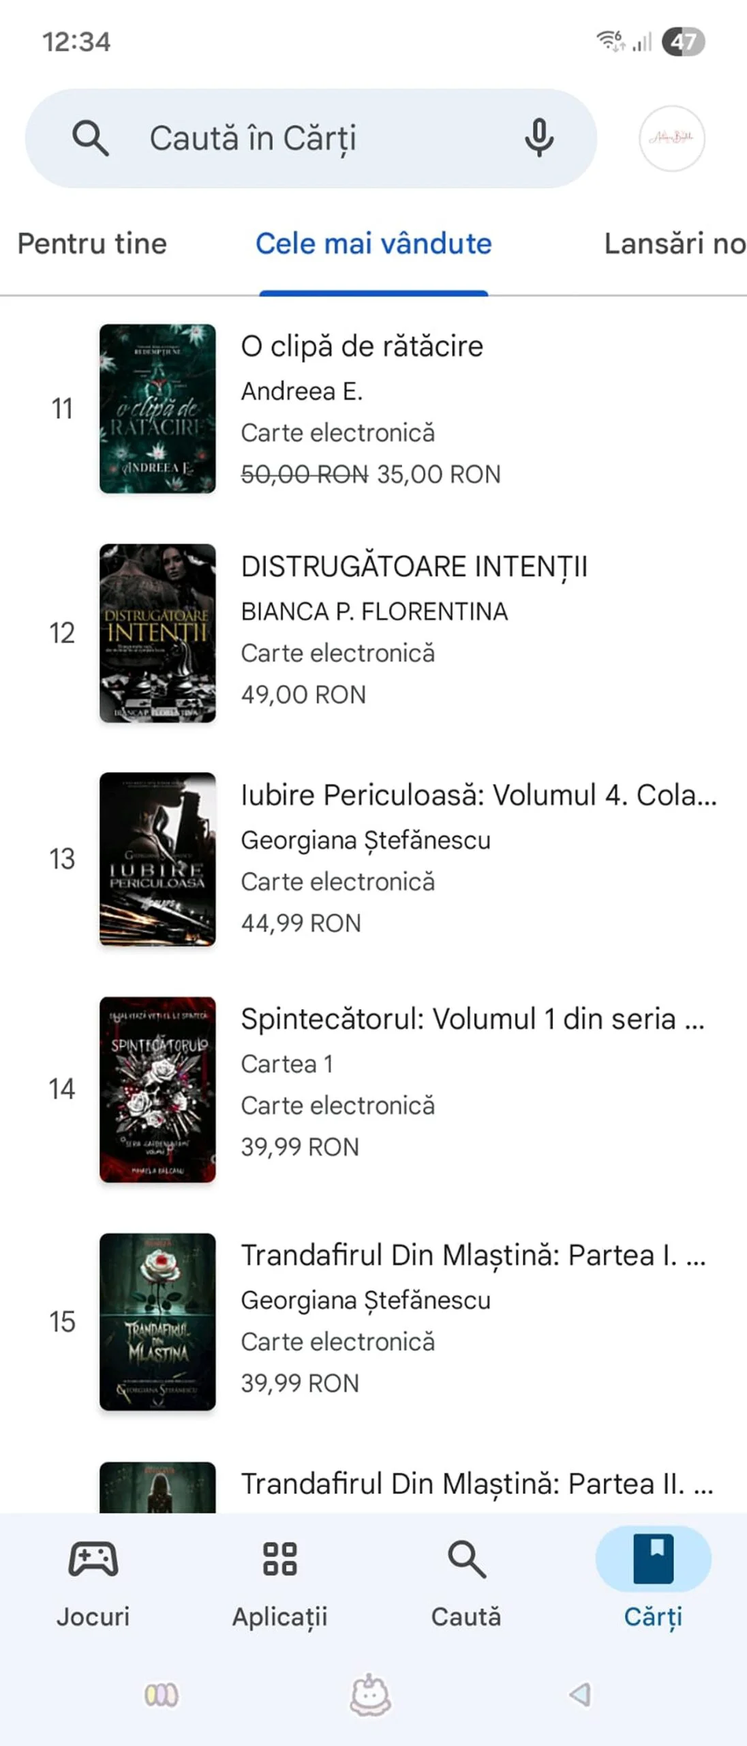Switch to the Lansări noi tab
The height and width of the screenshot is (1746, 747).
(x=675, y=243)
